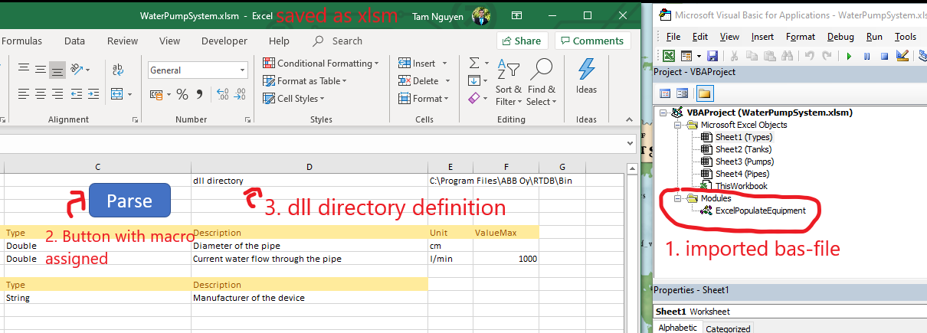This screenshot has height=333, width=927.
Task: Open Find & Select menu
Action: pos(542,83)
